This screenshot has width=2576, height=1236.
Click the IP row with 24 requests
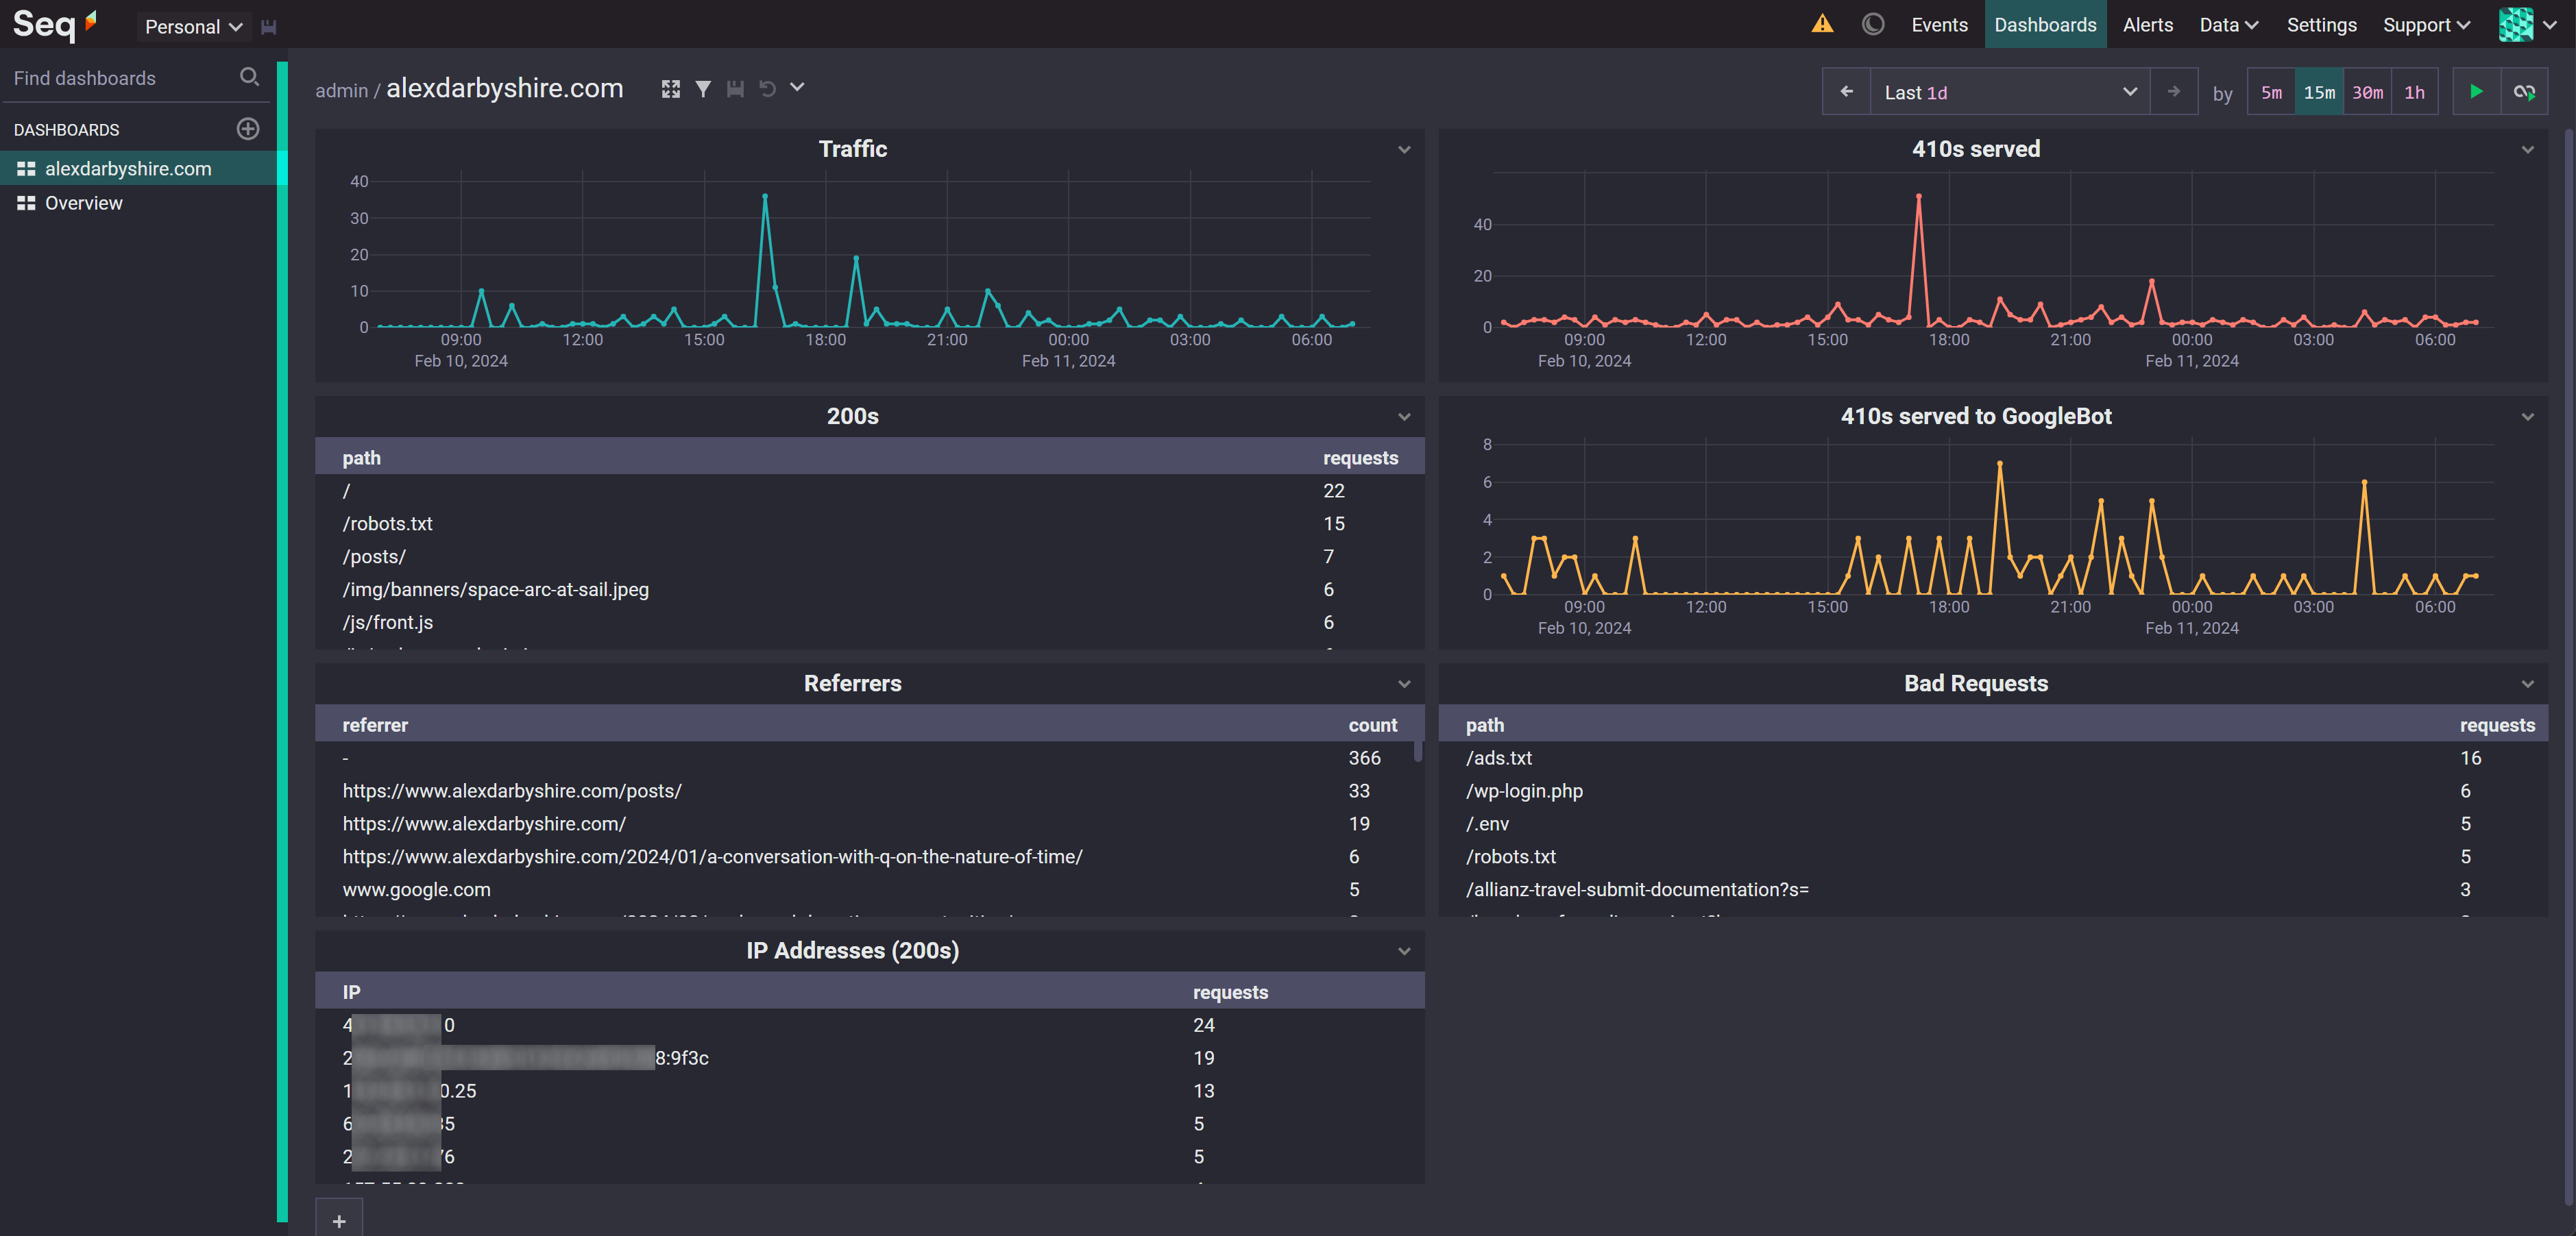click(x=869, y=1025)
